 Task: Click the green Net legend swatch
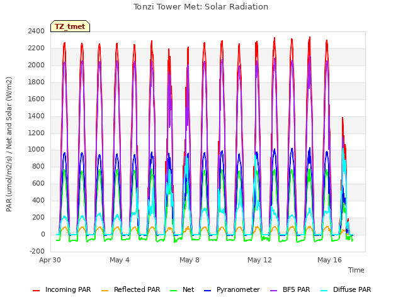(x=174, y=291)
